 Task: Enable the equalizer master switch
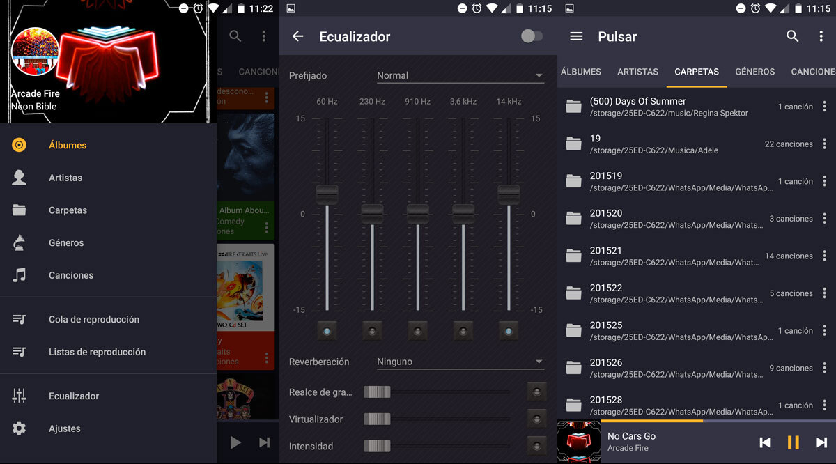click(532, 36)
